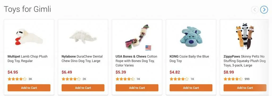
Task: Click the previous carousel arrow
Action: tap(255, 10)
